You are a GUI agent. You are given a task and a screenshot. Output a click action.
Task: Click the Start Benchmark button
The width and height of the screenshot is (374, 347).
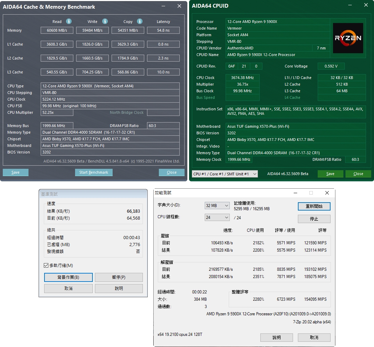(94, 172)
